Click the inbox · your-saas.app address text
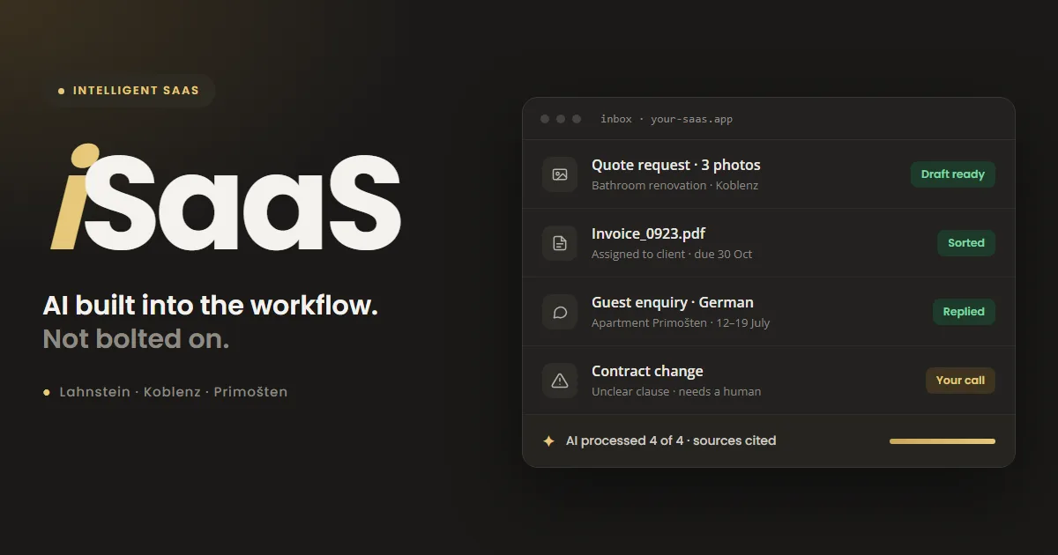The height and width of the screenshot is (555, 1058). (x=667, y=119)
